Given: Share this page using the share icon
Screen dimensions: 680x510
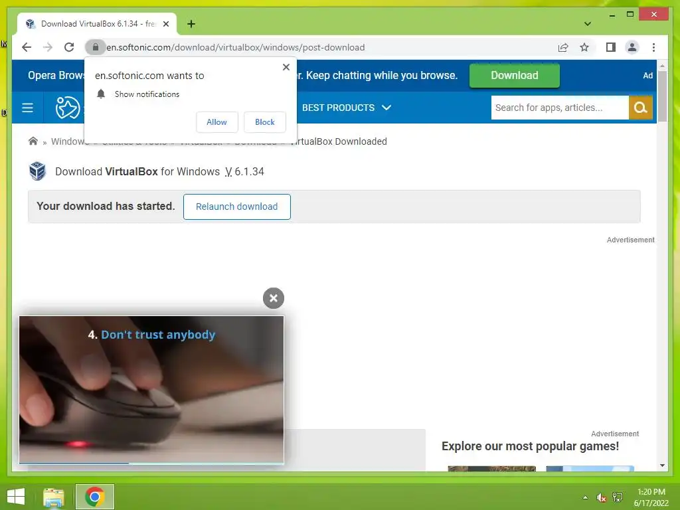Looking at the screenshot, I should (x=563, y=47).
